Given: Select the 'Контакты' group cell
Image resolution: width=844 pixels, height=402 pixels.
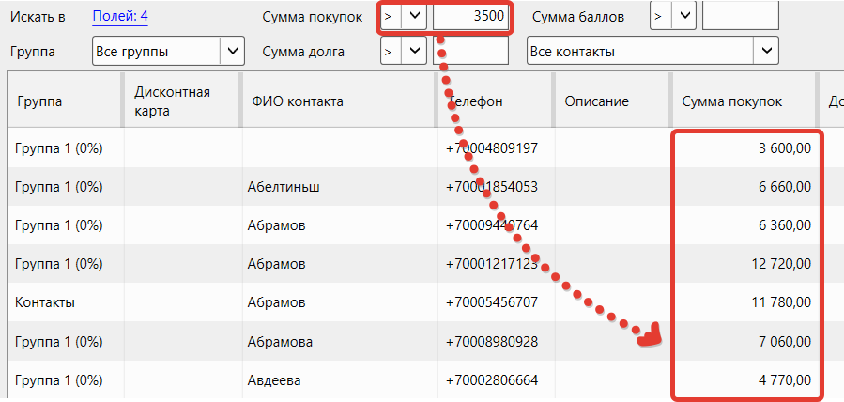Looking at the screenshot, I should click(45, 302).
